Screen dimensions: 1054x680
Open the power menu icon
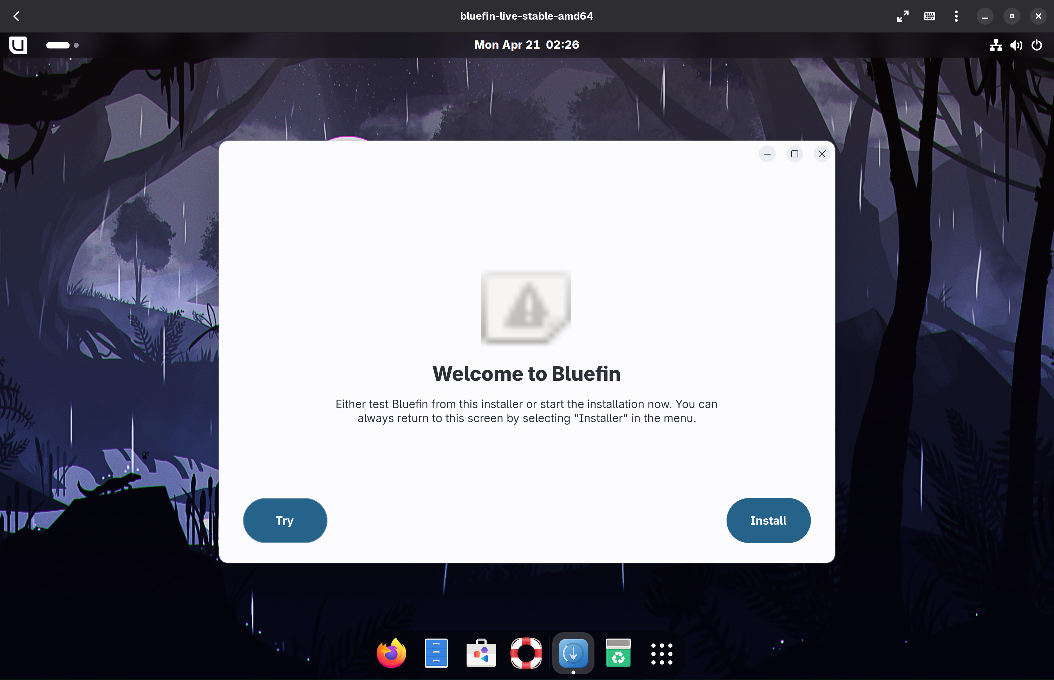coord(1036,45)
